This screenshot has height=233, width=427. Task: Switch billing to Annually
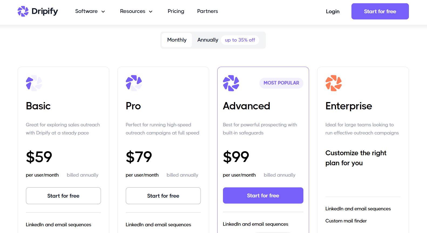208,40
